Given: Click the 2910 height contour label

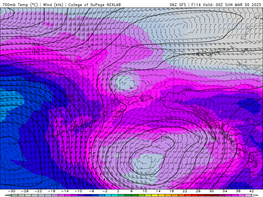Looking at the screenshot, I should click(x=78, y=61).
